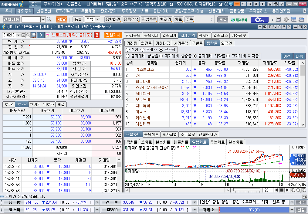Select 종가대비 상승률 radio option
Viewport: 308px width, 214px height.
pyautogui.click(x=128, y=56)
